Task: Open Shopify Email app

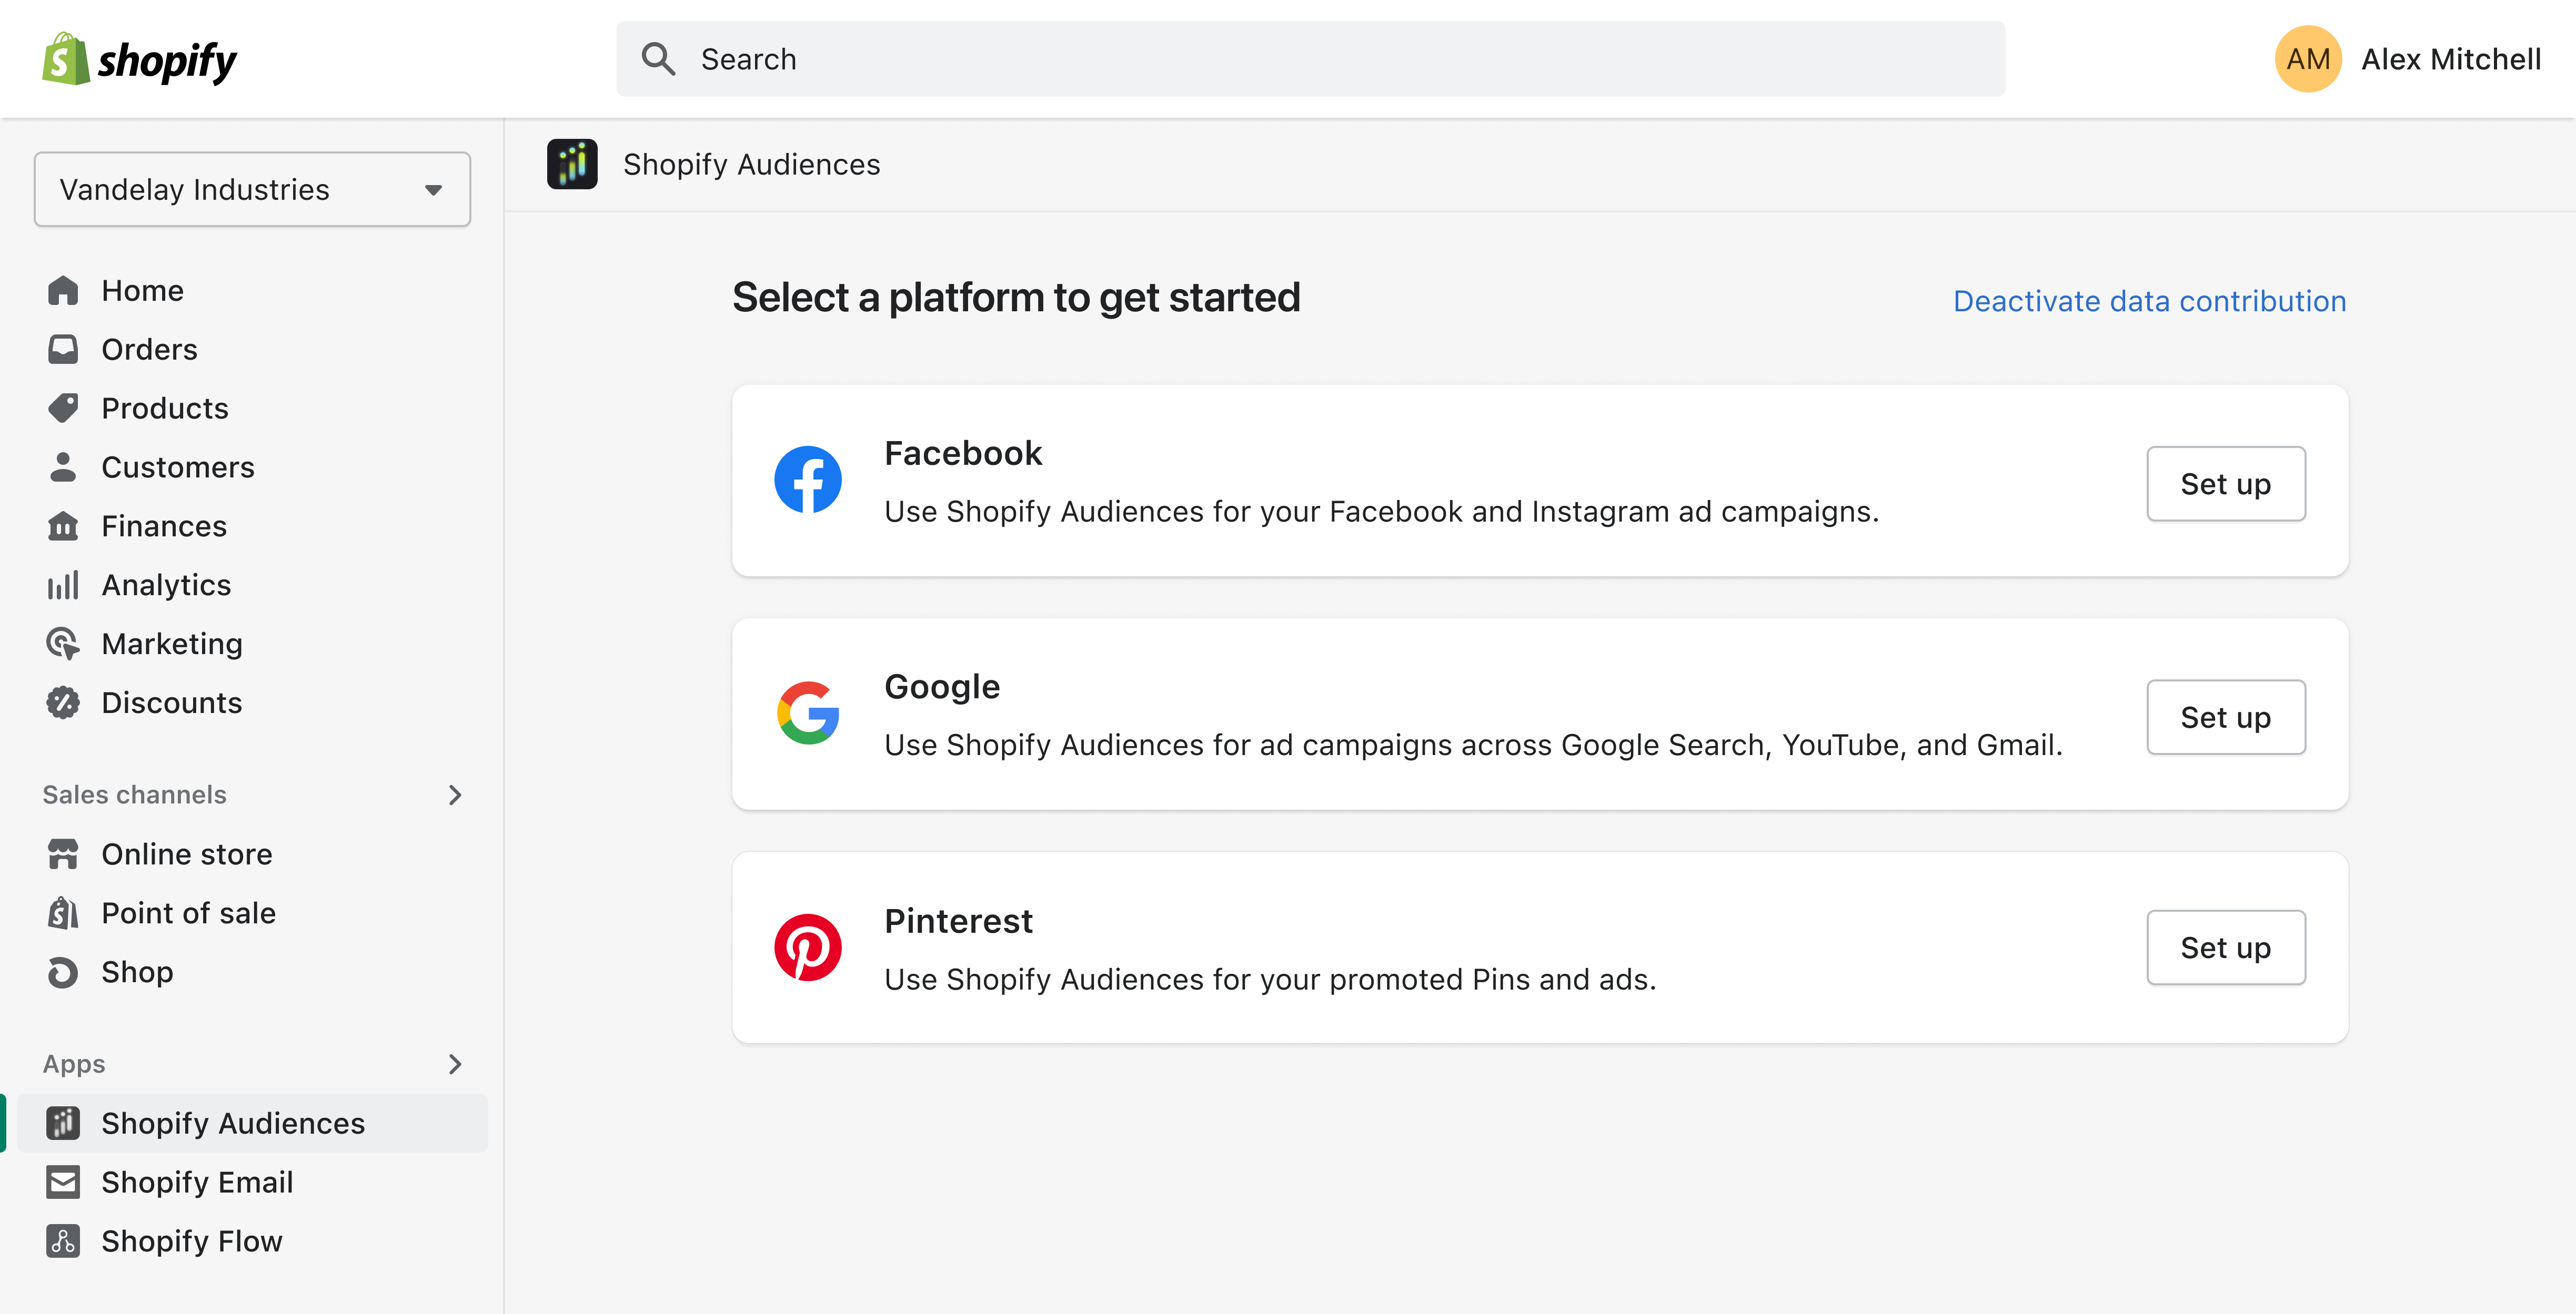Action: [196, 1181]
